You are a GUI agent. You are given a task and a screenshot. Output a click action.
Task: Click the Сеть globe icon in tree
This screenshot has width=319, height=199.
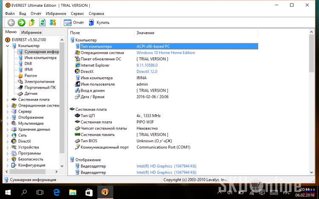[14, 135]
